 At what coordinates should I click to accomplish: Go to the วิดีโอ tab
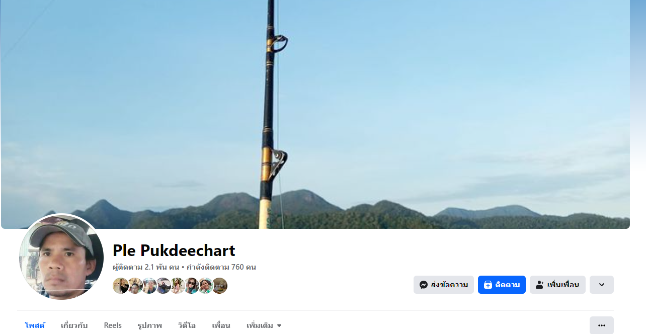click(x=187, y=325)
